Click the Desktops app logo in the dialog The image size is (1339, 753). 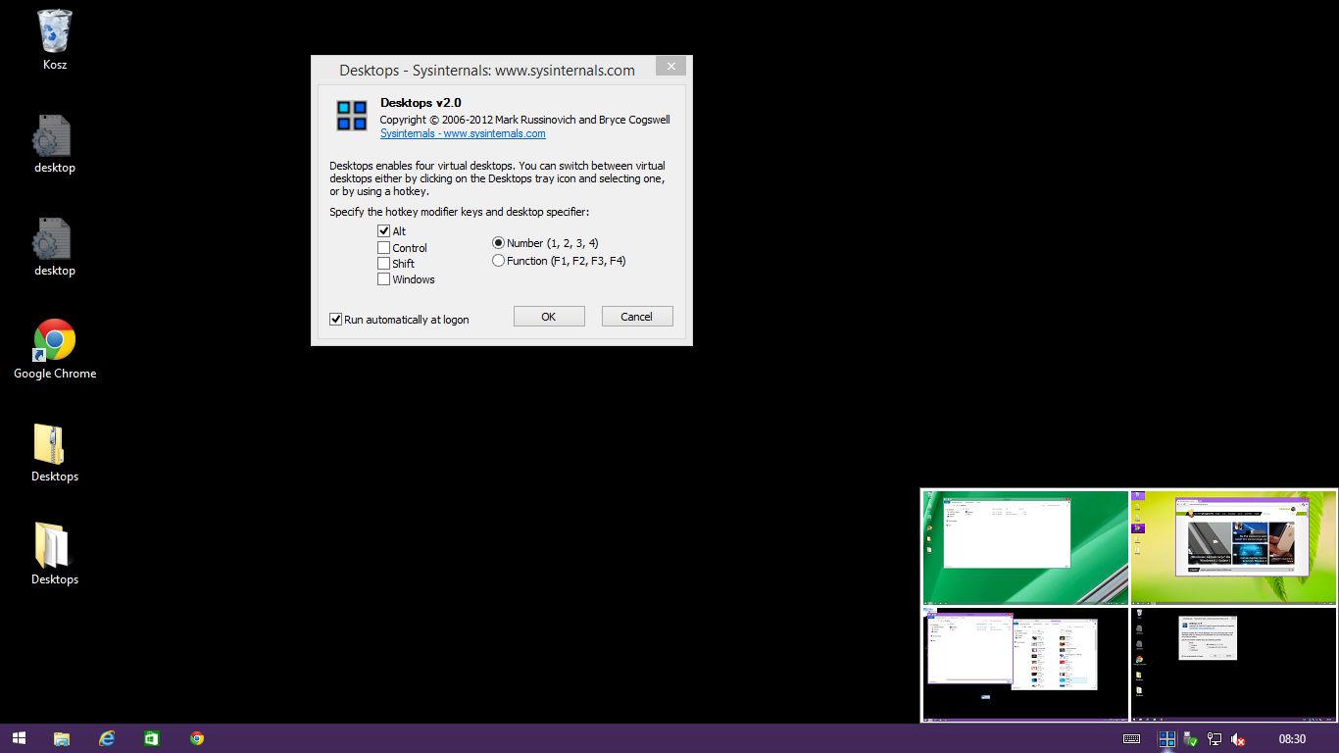(x=352, y=116)
